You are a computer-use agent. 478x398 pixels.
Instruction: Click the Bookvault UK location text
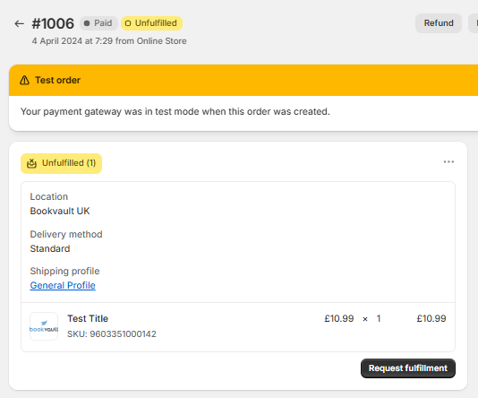pyautogui.click(x=60, y=211)
